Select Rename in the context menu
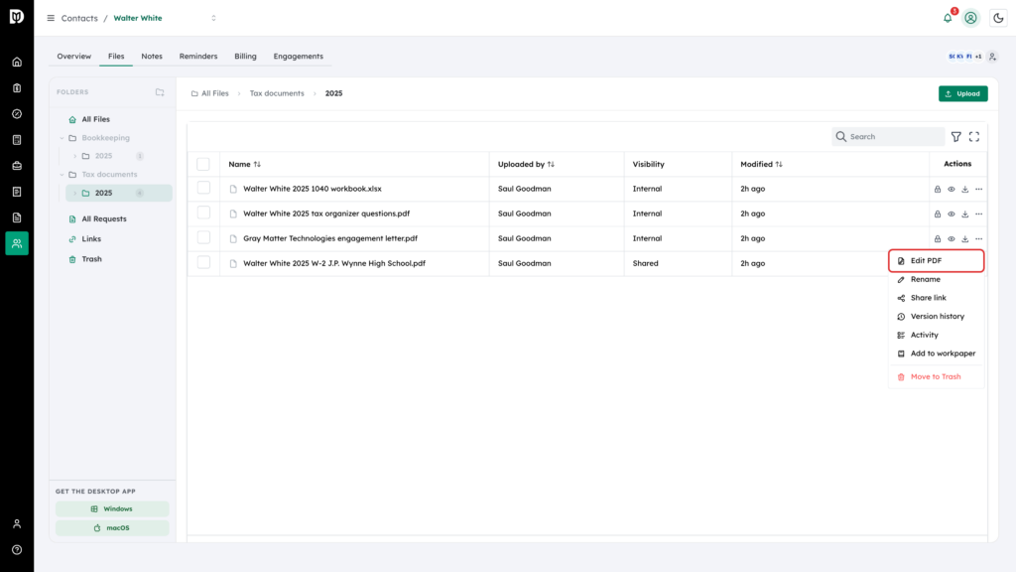1016x572 pixels. pos(937,279)
